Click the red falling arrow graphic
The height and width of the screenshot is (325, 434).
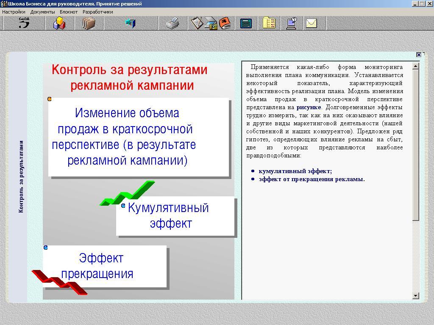[x=59, y=282]
